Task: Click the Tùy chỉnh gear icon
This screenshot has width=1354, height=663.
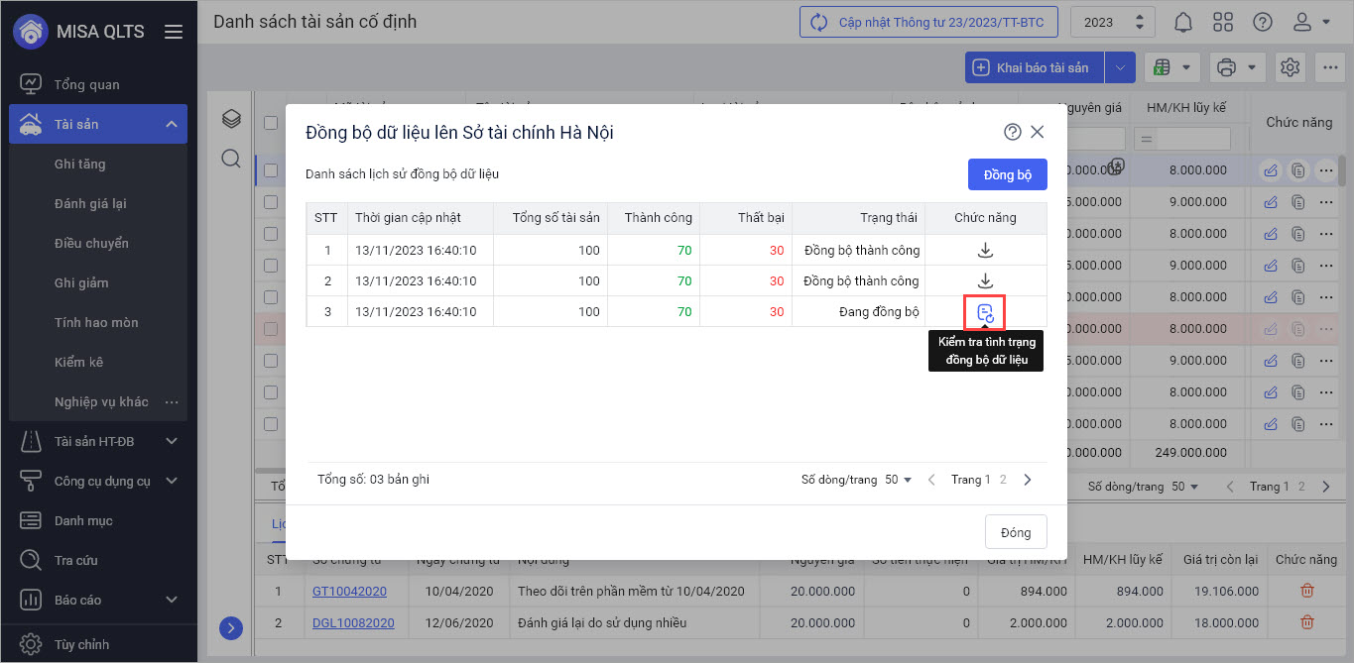Action: click(x=31, y=643)
